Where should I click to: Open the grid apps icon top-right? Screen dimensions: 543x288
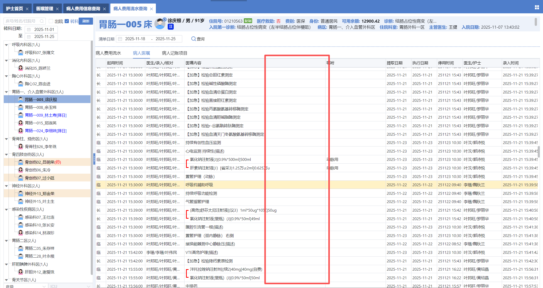(x=537, y=8)
